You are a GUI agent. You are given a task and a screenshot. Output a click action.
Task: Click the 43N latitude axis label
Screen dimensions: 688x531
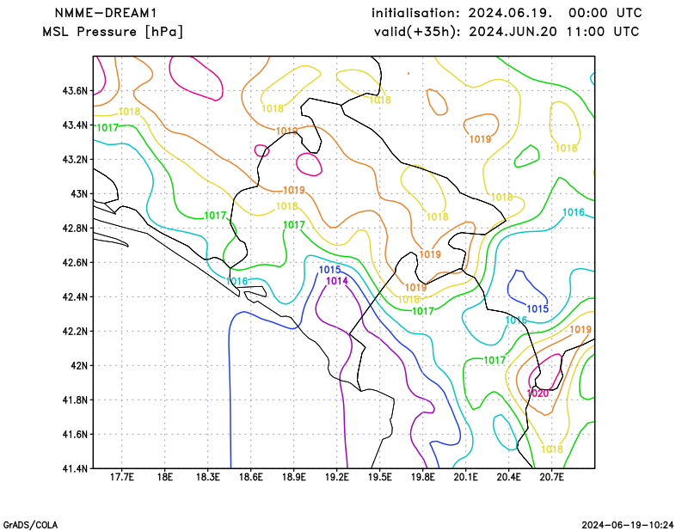(x=79, y=194)
